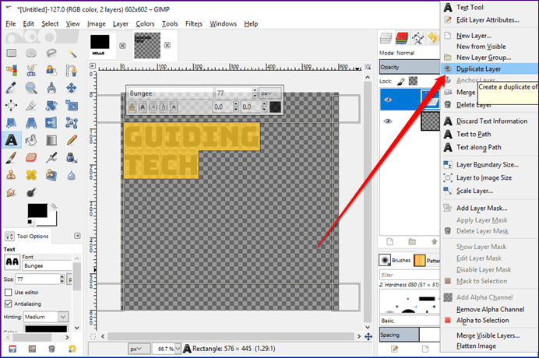Hide the selected top layer via eye icon
This screenshot has height=358, width=539.
(x=388, y=100)
